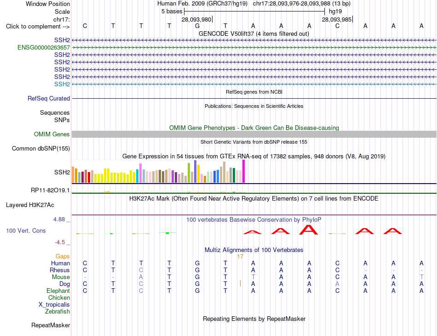The height and width of the screenshot is (336, 437).
Task: Click the G base in the complement sequence row
Action: click(197, 26)
